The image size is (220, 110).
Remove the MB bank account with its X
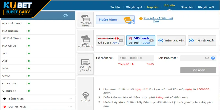tap(152, 40)
